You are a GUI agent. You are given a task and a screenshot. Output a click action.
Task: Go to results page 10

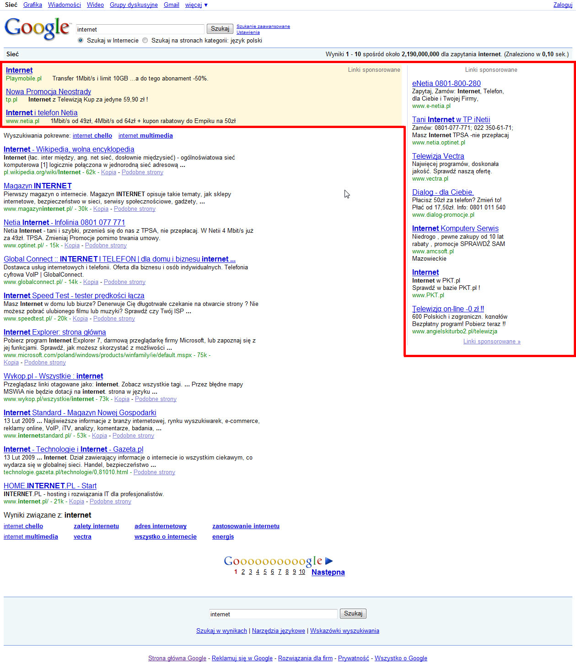[x=302, y=572]
